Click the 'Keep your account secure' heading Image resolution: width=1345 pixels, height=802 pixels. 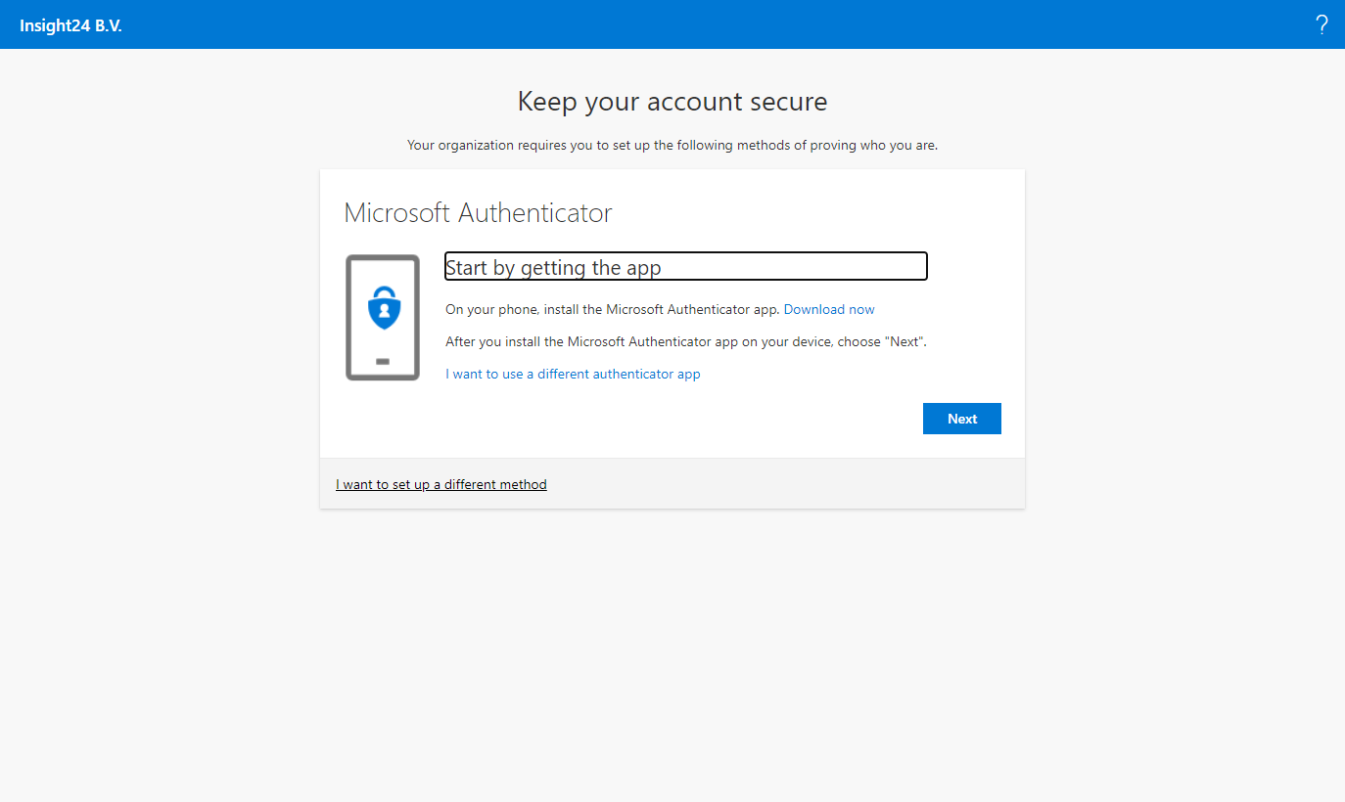[672, 102]
